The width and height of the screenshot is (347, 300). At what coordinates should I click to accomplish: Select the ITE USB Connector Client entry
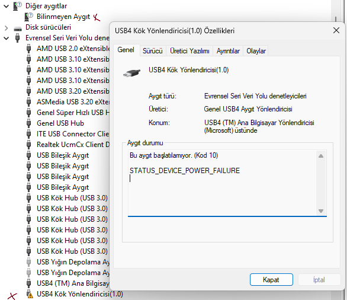(73, 134)
